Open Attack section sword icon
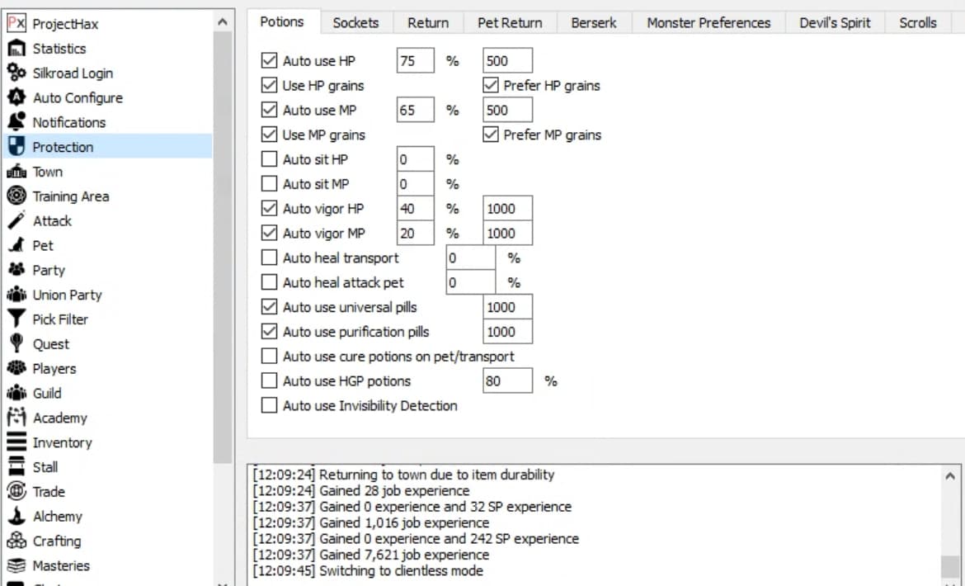The height and width of the screenshot is (586, 965). point(16,221)
